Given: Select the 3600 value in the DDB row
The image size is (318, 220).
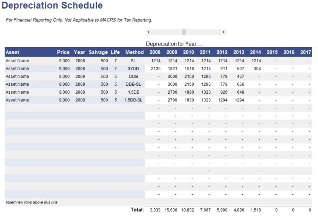Looking at the screenshot, I should pyautogui.click(x=172, y=77).
